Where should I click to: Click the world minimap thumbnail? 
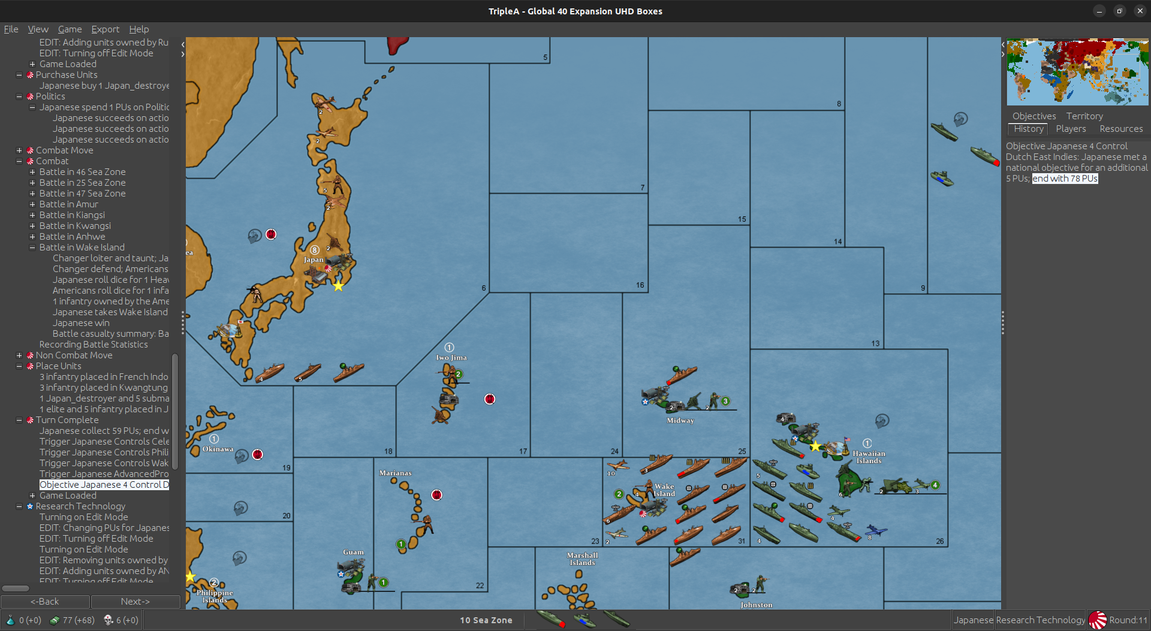[x=1077, y=72]
